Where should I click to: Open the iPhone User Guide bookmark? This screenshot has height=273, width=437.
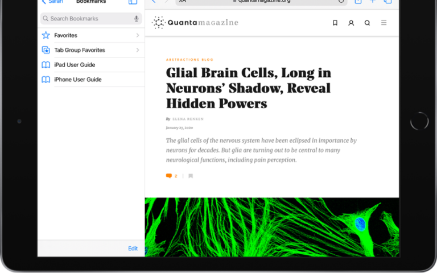click(x=91, y=80)
